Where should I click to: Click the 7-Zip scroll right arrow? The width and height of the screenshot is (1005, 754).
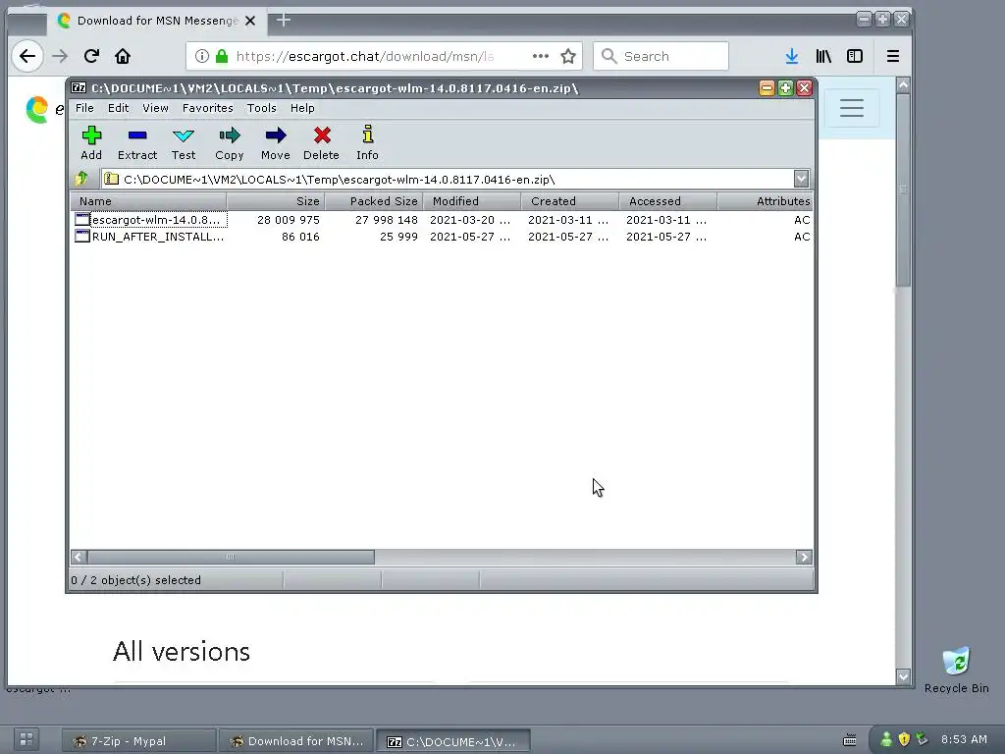click(804, 558)
